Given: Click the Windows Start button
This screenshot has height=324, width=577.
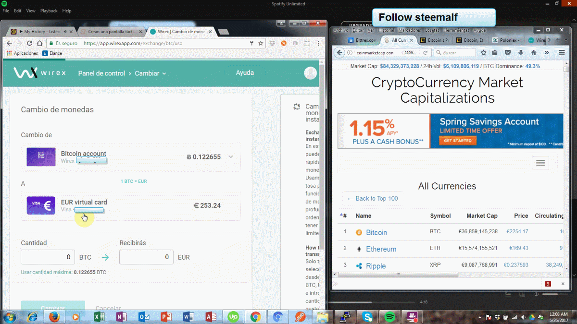Looking at the screenshot, I should coord(9,317).
